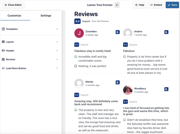Click the Booking.com badge on Zoumides review
The height and width of the screenshot is (134, 180).
click(x=118, y=32)
